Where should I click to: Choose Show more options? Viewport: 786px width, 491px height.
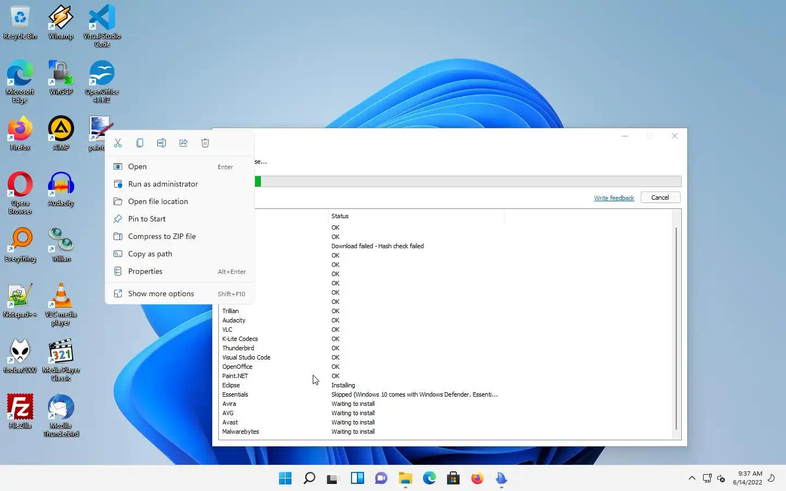(180, 294)
